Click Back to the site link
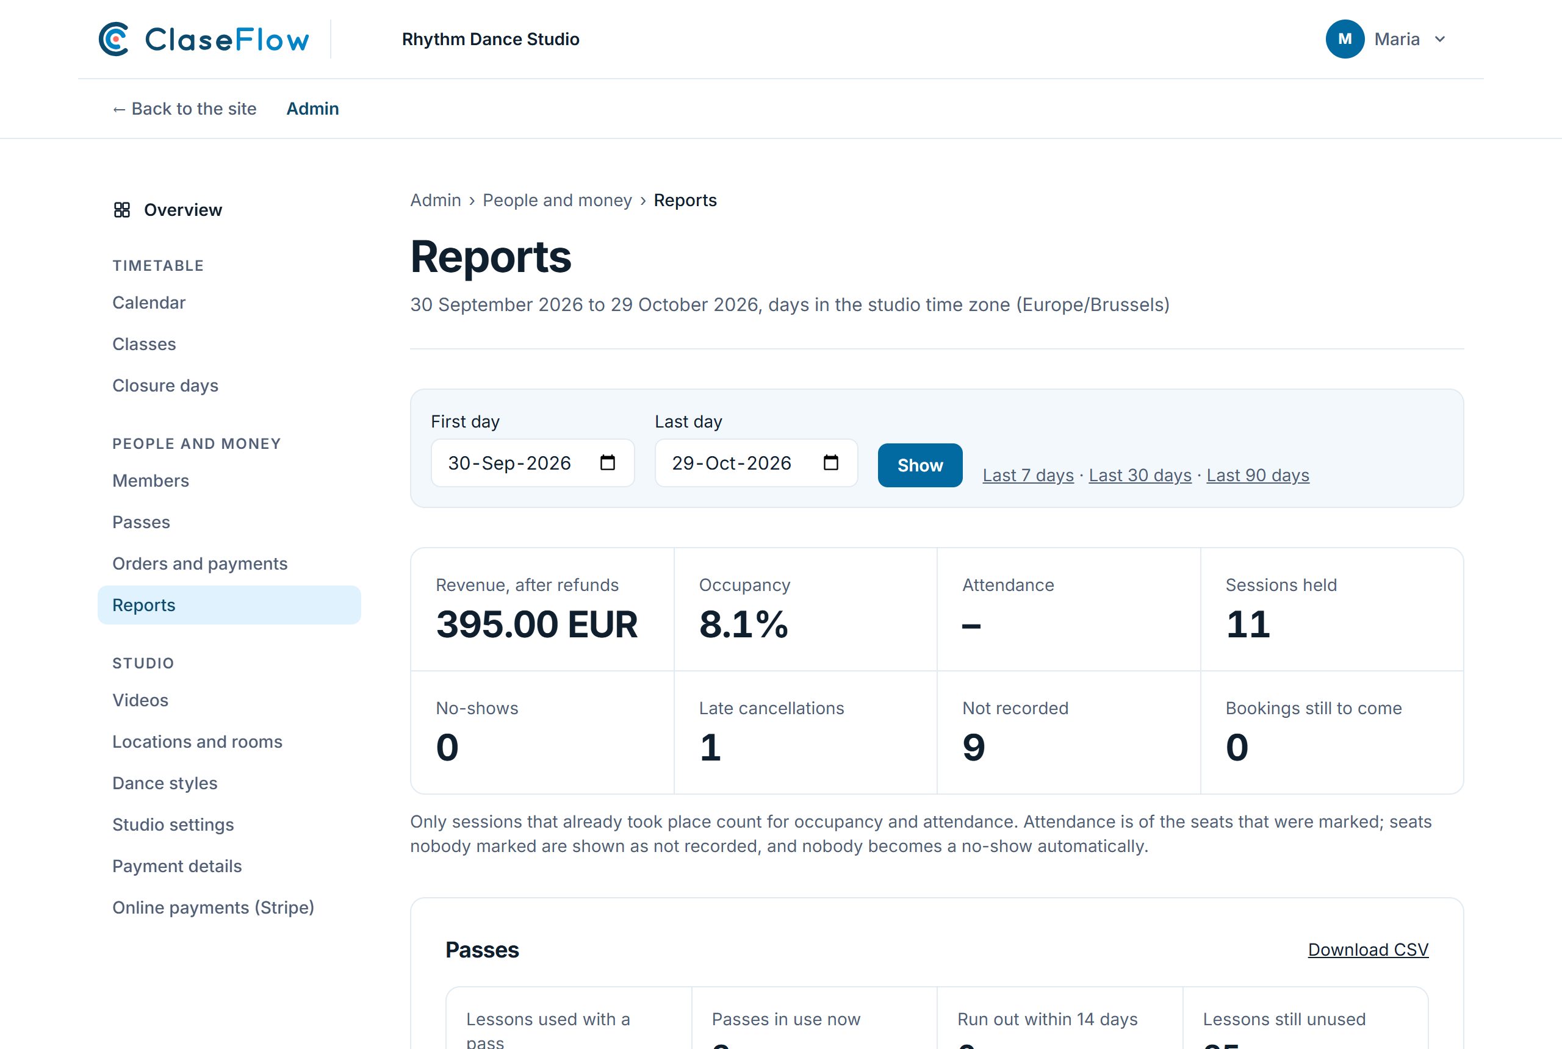Image resolution: width=1562 pixels, height=1049 pixels. (184, 109)
